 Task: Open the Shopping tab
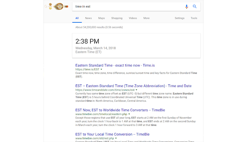(x=117, y=18)
